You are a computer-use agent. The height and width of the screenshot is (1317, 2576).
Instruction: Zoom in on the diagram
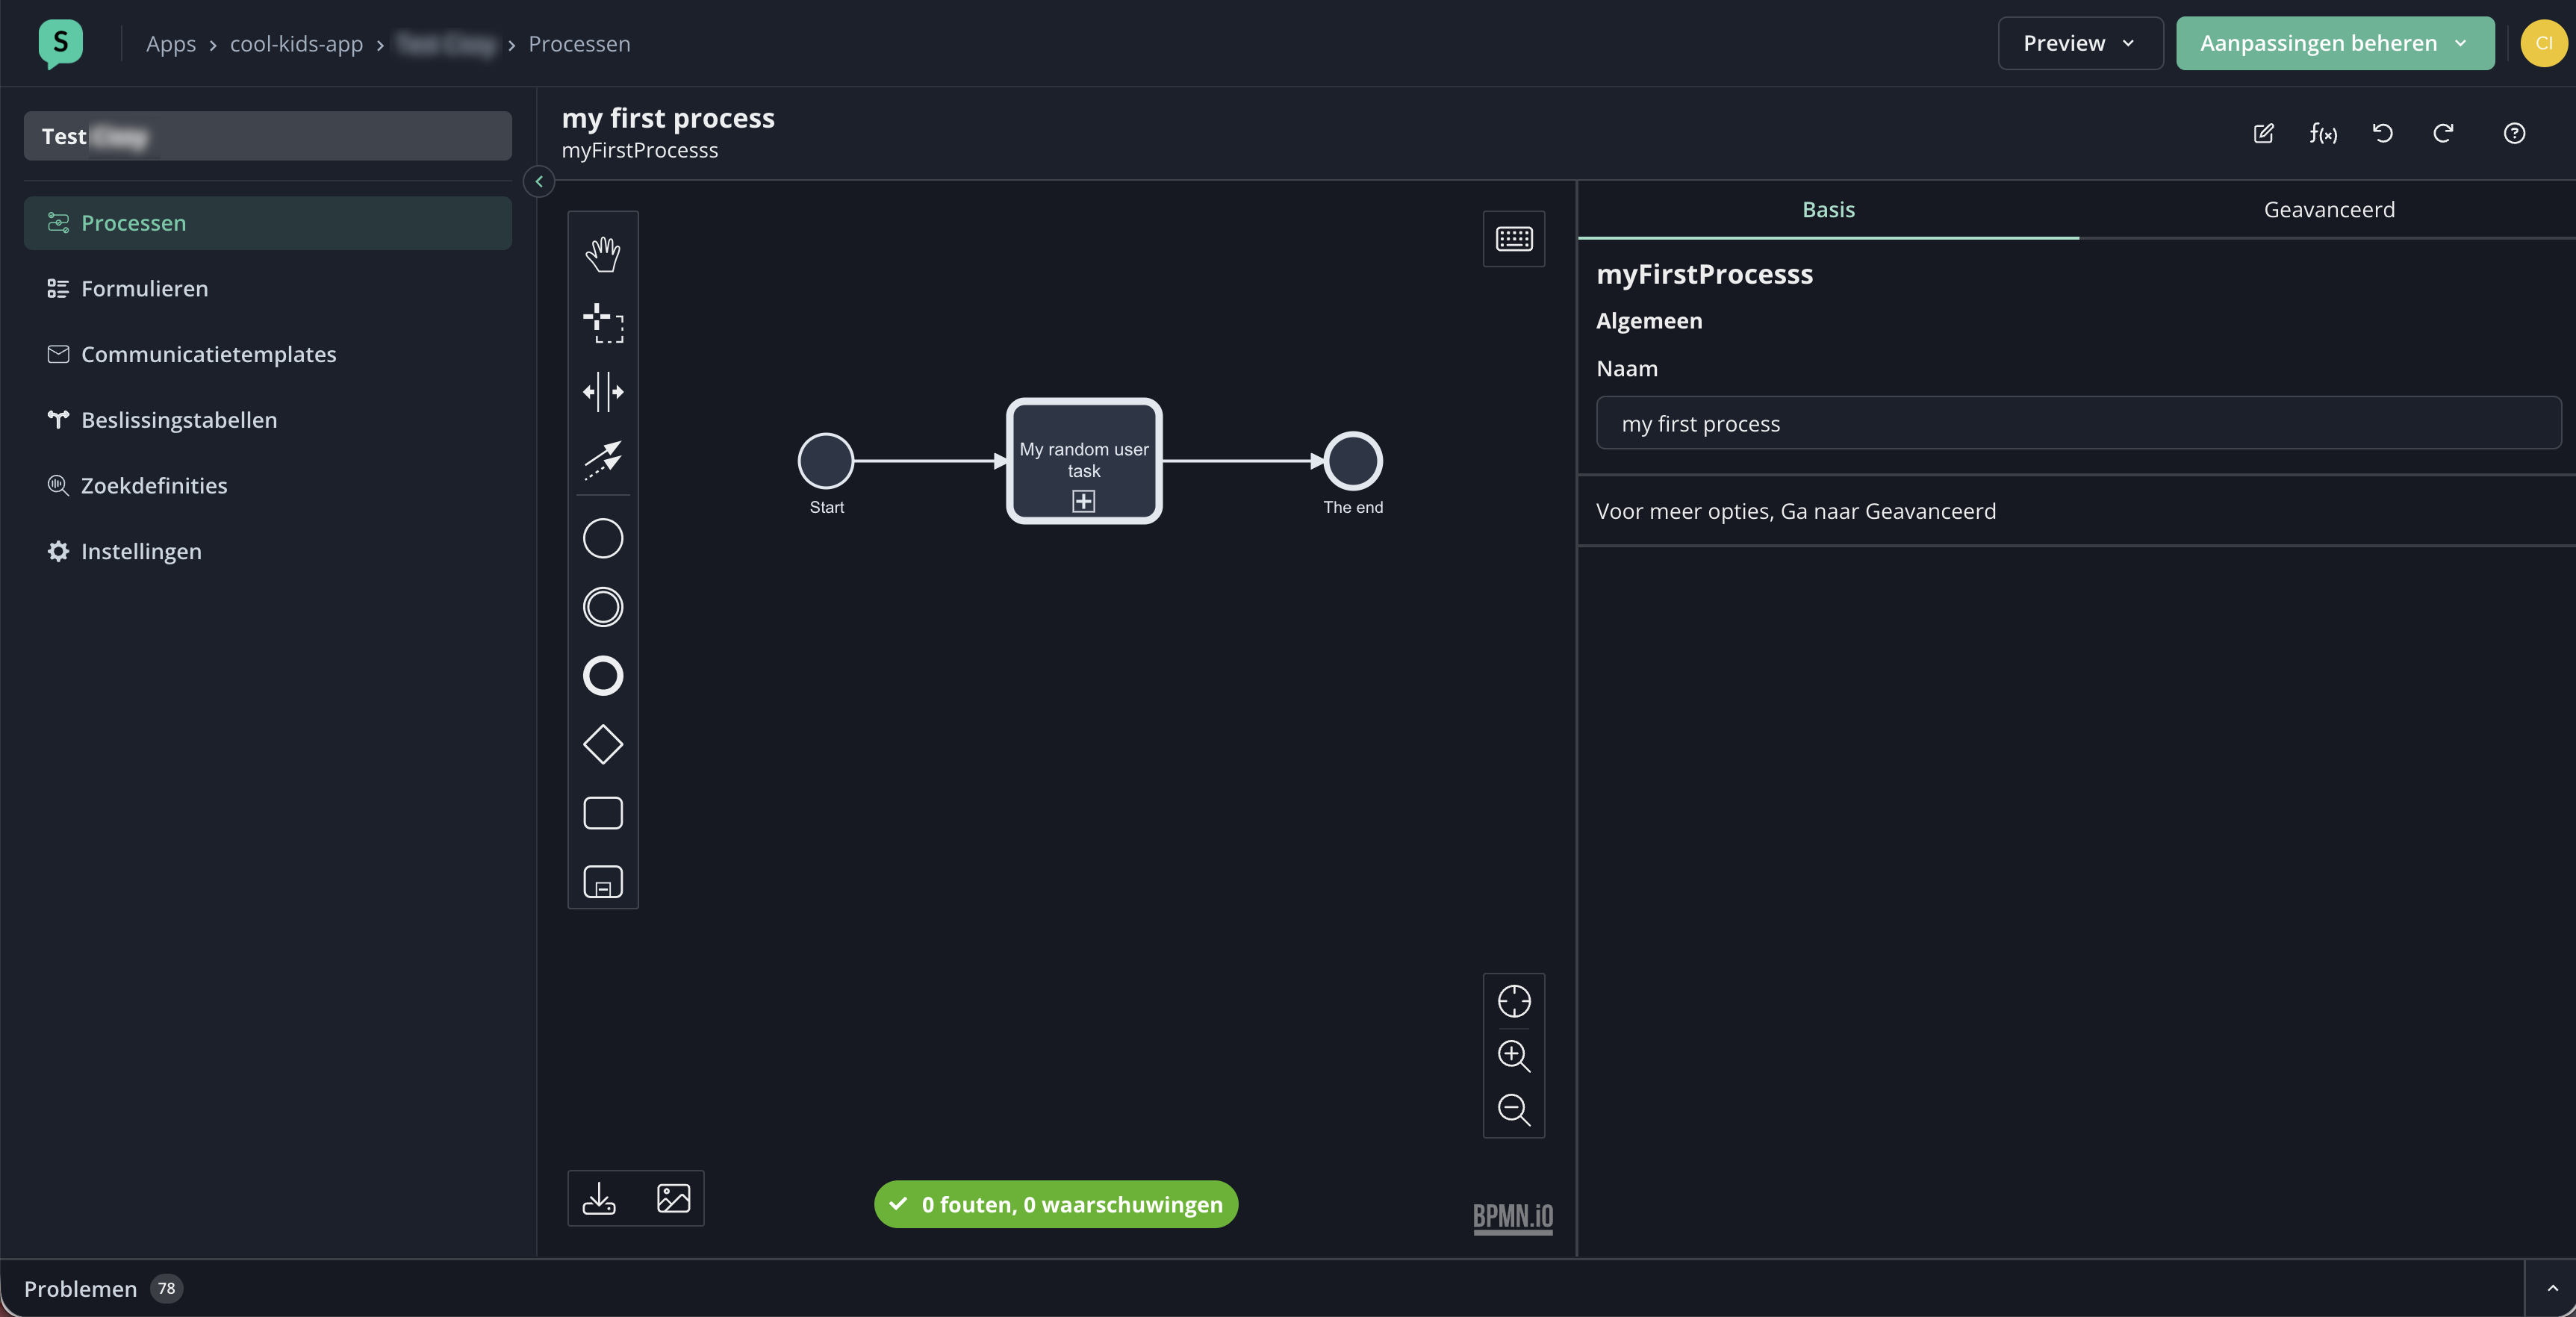(x=1514, y=1055)
